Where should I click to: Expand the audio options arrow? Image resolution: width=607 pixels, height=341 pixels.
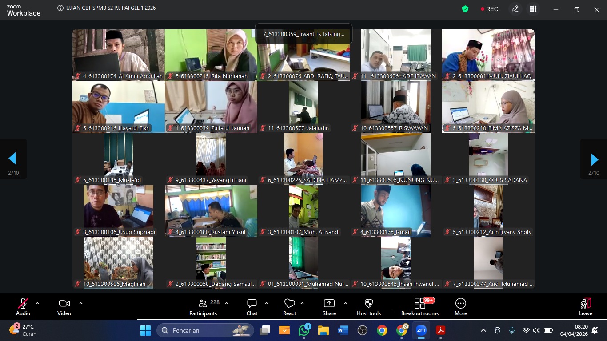tap(37, 303)
